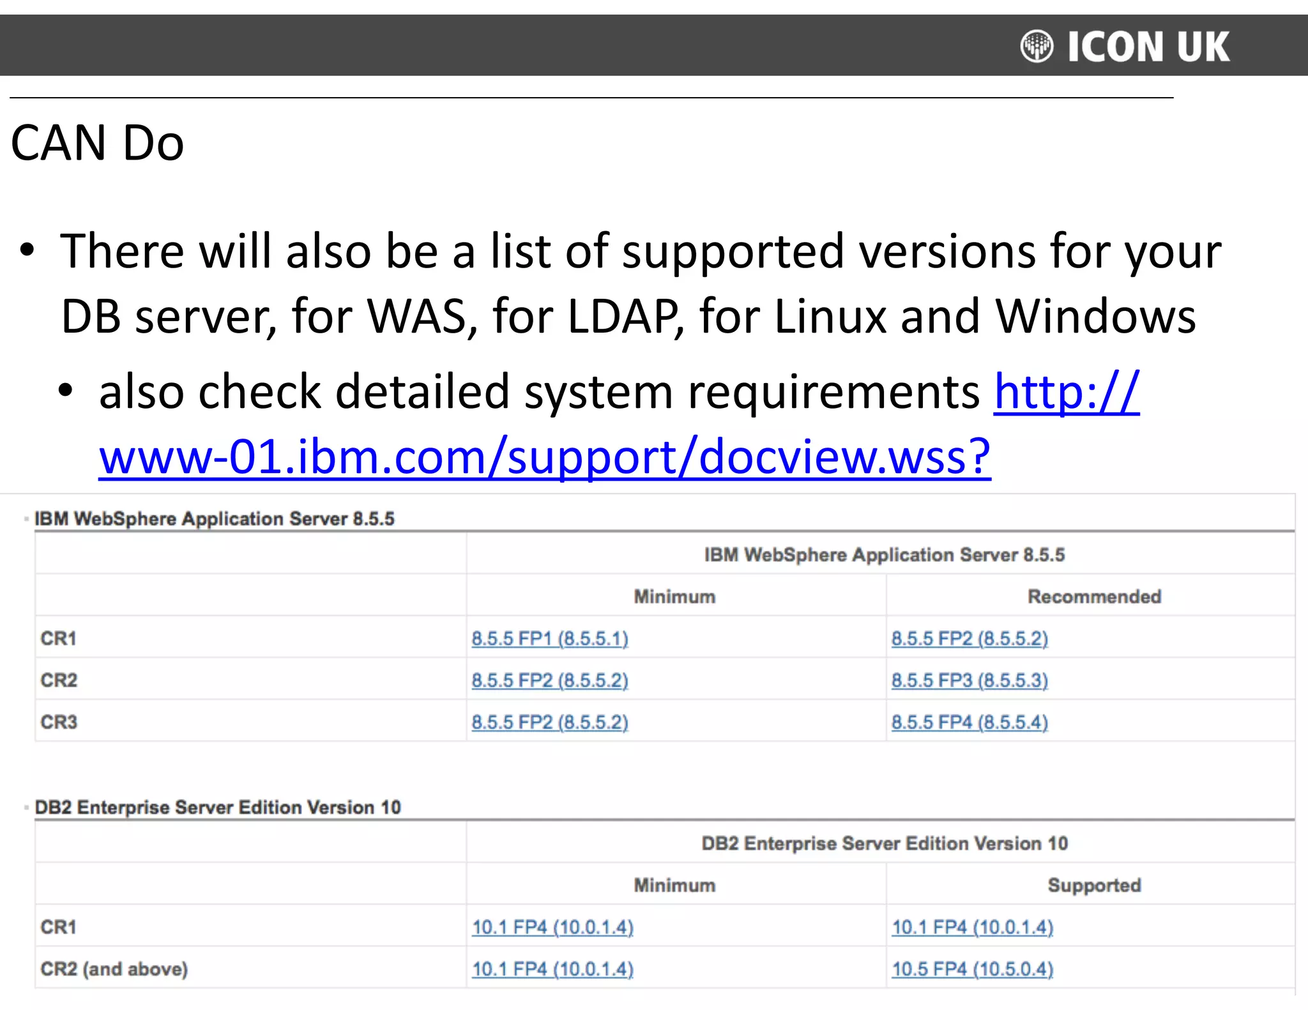The image size is (1308, 1010).
Task: Select the CR2 row label in WebSphere table
Action: pos(59,681)
